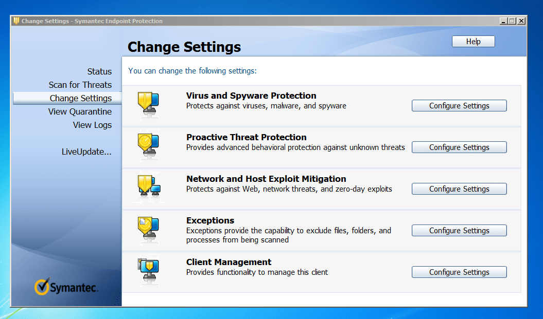Click the Proactive Threat Protection icon

coord(148,145)
